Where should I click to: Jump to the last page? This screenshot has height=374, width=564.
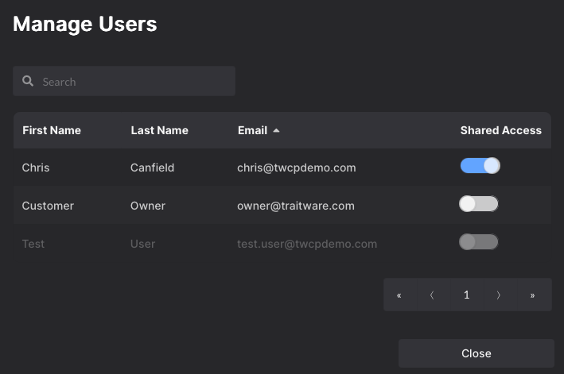[x=532, y=295]
